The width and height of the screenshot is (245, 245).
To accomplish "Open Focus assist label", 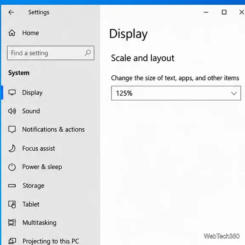I will pyautogui.click(x=39, y=148).
